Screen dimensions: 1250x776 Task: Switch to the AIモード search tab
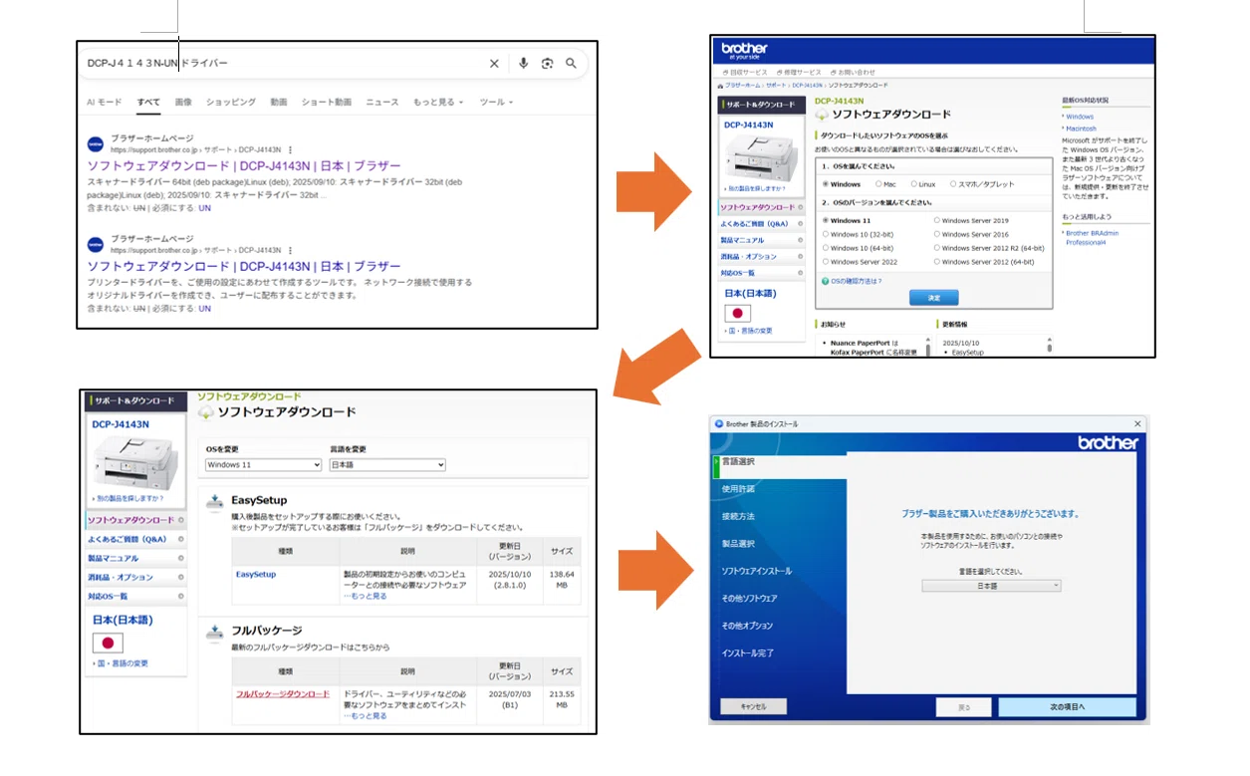click(105, 103)
